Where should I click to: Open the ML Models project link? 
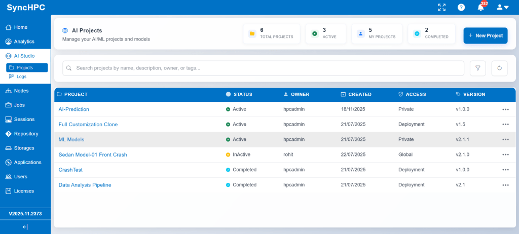(x=71, y=140)
